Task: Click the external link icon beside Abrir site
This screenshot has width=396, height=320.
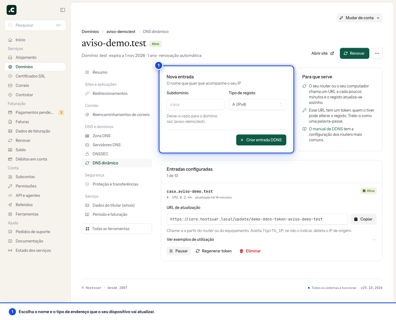Action: pyautogui.click(x=332, y=53)
